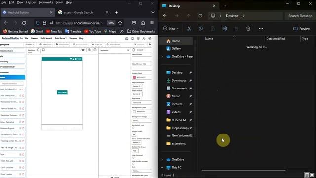This screenshot has width=316, height=178.
Task: Open Close Screen Animation dropdown
Action: tap(136, 142)
